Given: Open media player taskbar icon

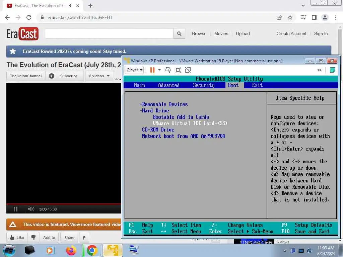Looking at the screenshot, I should 50,250.
